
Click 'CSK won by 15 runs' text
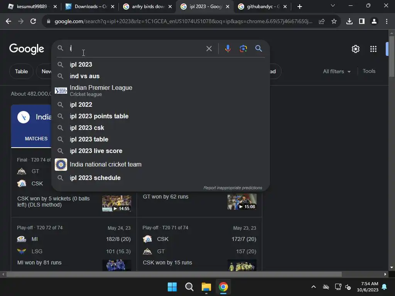pos(167,262)
